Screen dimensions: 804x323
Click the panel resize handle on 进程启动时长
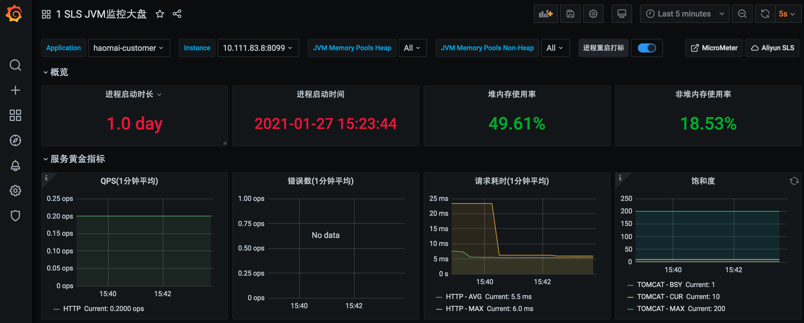224,143
